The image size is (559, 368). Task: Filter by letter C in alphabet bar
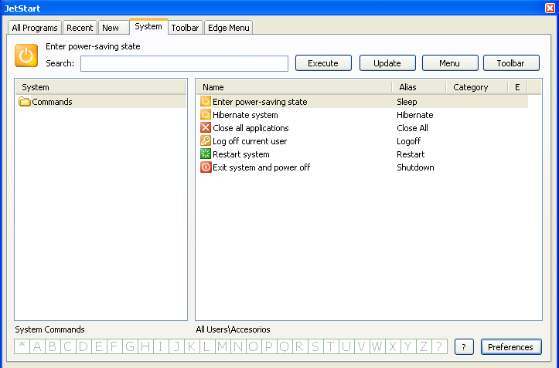(x=68, y=346)
